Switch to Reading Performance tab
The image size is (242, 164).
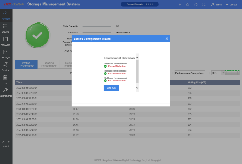49,64
